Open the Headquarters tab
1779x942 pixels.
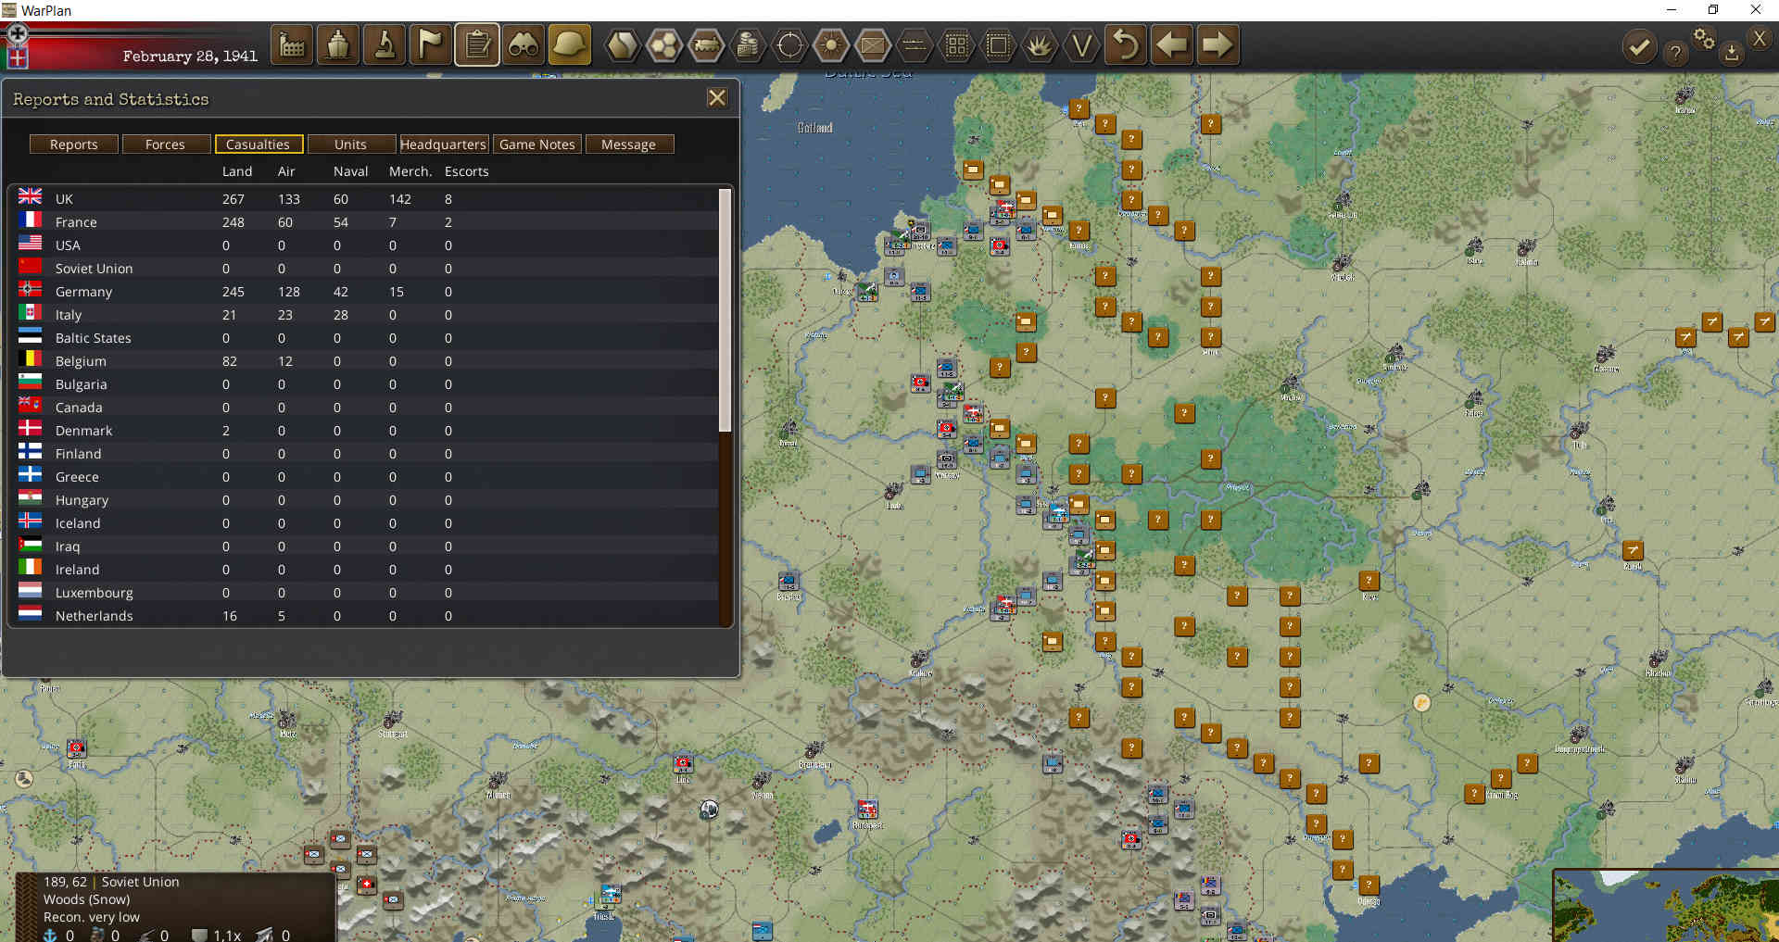(x=443, y=144)
